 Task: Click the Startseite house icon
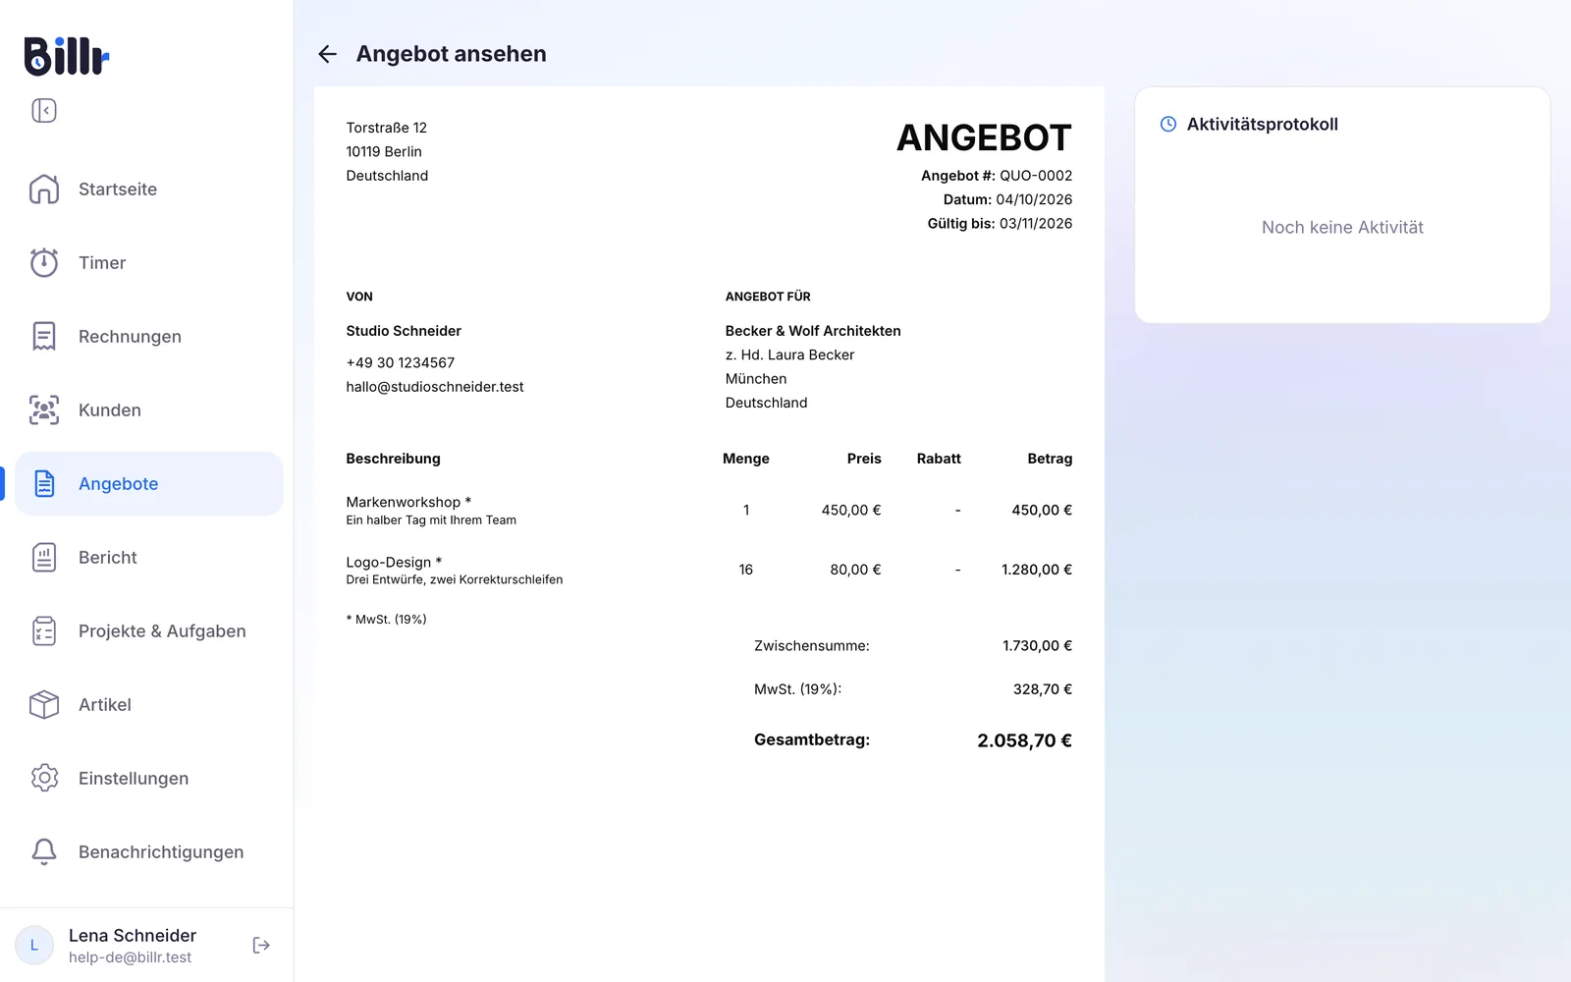tap(44, 190)
